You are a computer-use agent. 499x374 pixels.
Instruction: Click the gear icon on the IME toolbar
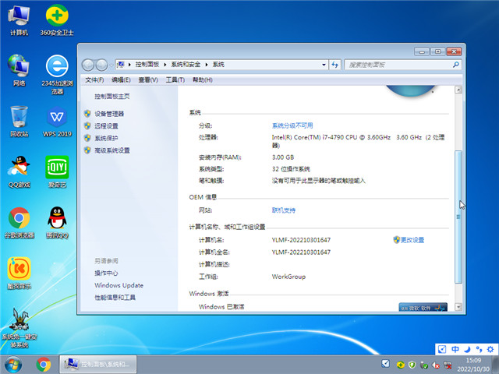tap(489, 349)
